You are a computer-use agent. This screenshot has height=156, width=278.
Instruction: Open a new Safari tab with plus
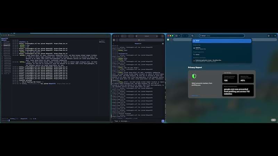[275, 36]
